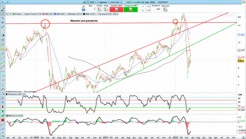246x139 pixels.
Task: Enable the Bollinger (20 2) indicator
Action: [x=66, y=14]
